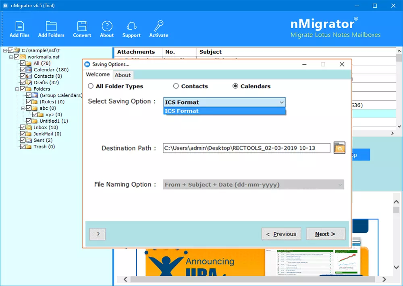This screenshot has height=286, width=403.
Task: Open the File Naming Option dropdown
Action: click(253, 184)
